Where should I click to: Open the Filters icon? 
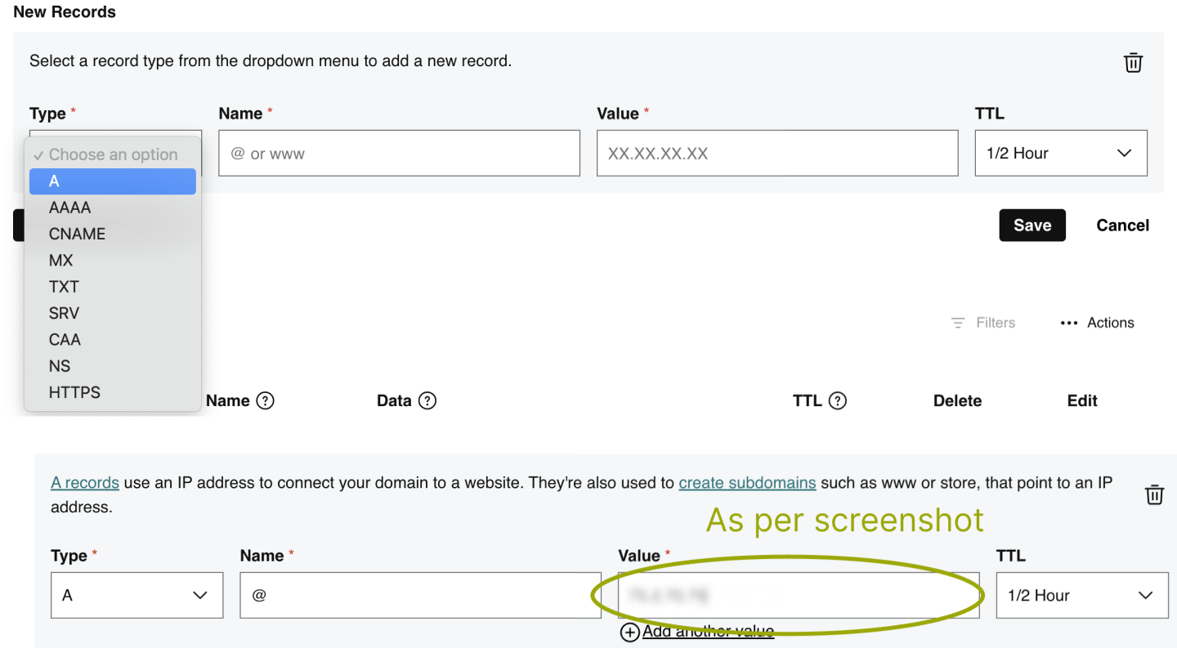958,323
